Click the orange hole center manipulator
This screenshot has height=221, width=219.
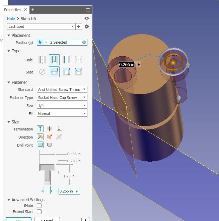coord(173,62)
